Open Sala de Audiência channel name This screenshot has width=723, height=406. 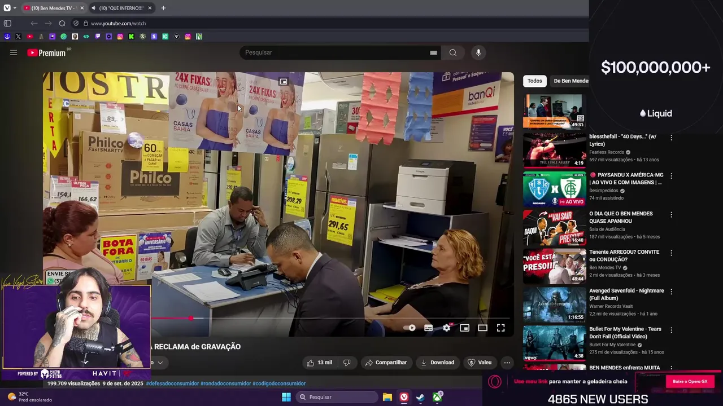[607, 229]
